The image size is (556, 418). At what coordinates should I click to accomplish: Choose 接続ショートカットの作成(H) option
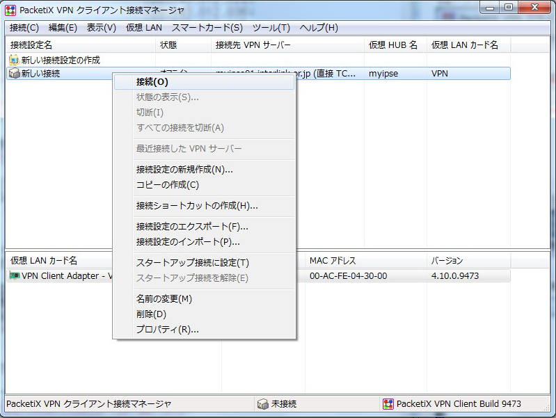pos(197,206)
